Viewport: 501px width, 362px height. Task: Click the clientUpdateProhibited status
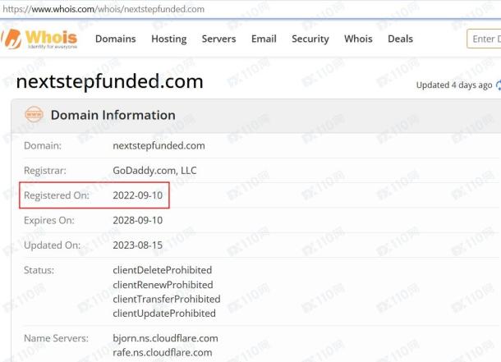click(x=164, y=314)
